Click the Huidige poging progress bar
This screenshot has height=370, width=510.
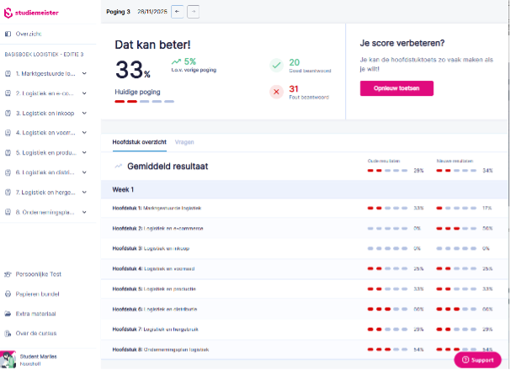pos(145,101)
